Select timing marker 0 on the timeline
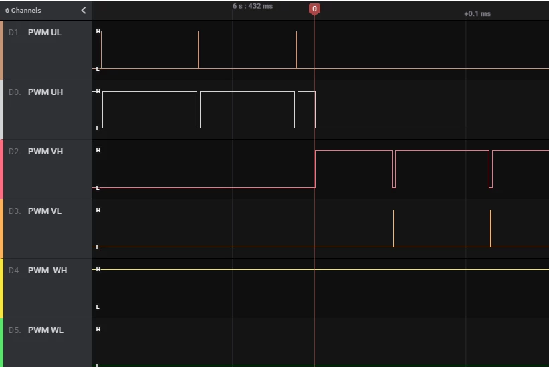The image size is (549, 367). tap(314, 9)
